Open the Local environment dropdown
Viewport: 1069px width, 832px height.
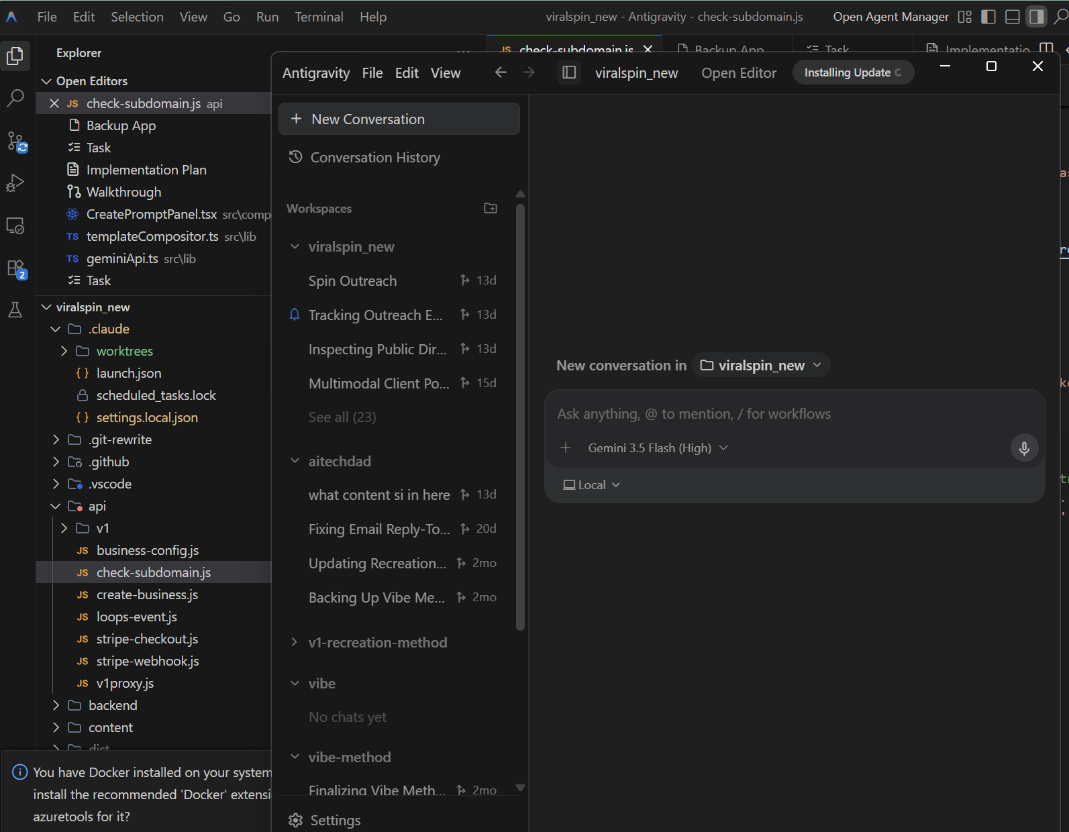point(591,485)
